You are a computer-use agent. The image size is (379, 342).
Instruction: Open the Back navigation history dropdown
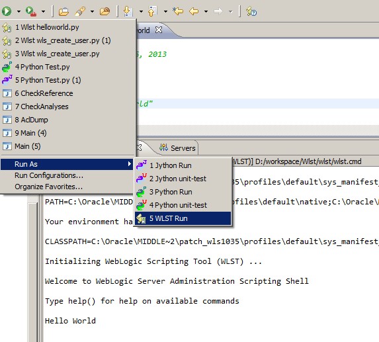[206, 11]
